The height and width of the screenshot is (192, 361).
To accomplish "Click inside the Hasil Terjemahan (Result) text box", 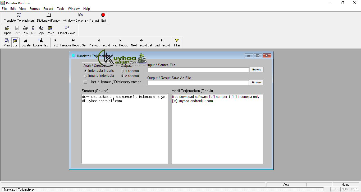I will [x=217, y=129].
